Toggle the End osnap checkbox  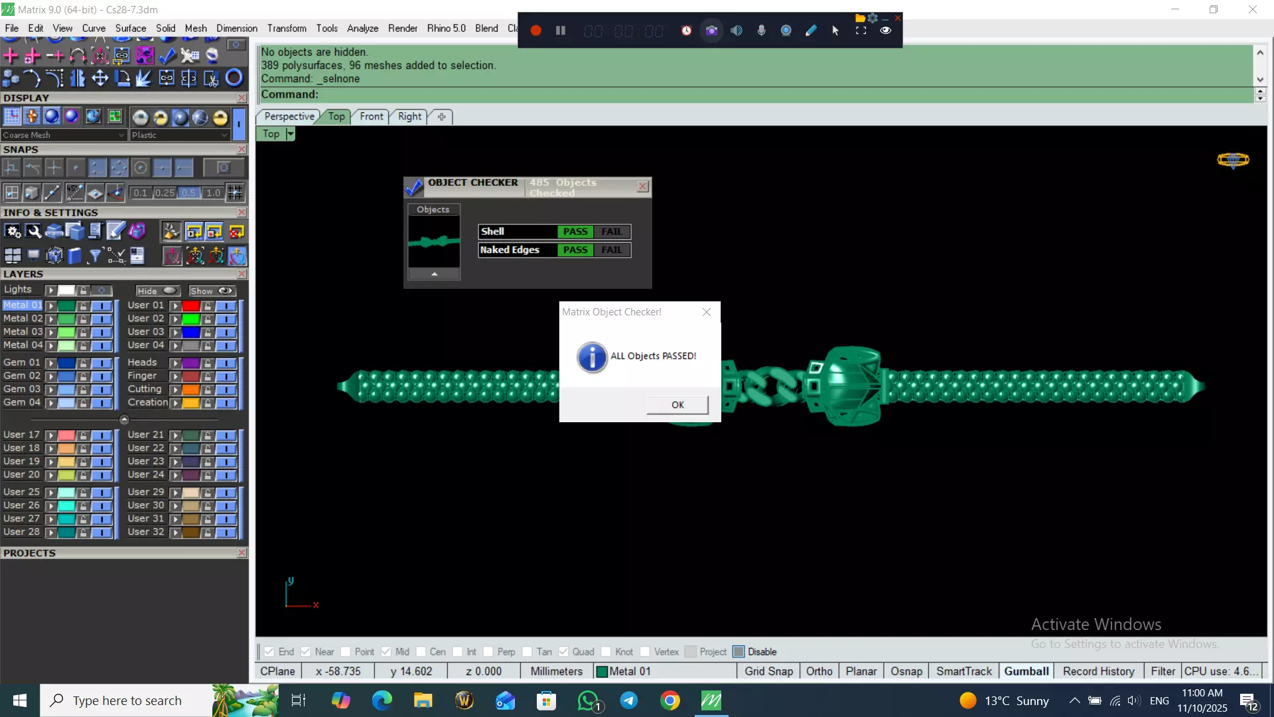coord(269,652)
